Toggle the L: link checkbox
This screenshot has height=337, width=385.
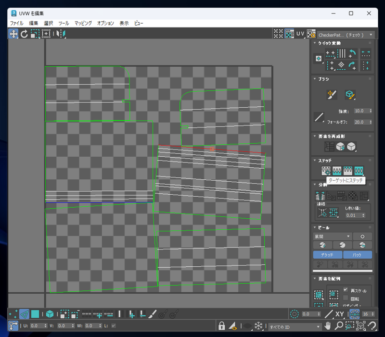coord(114,326)
